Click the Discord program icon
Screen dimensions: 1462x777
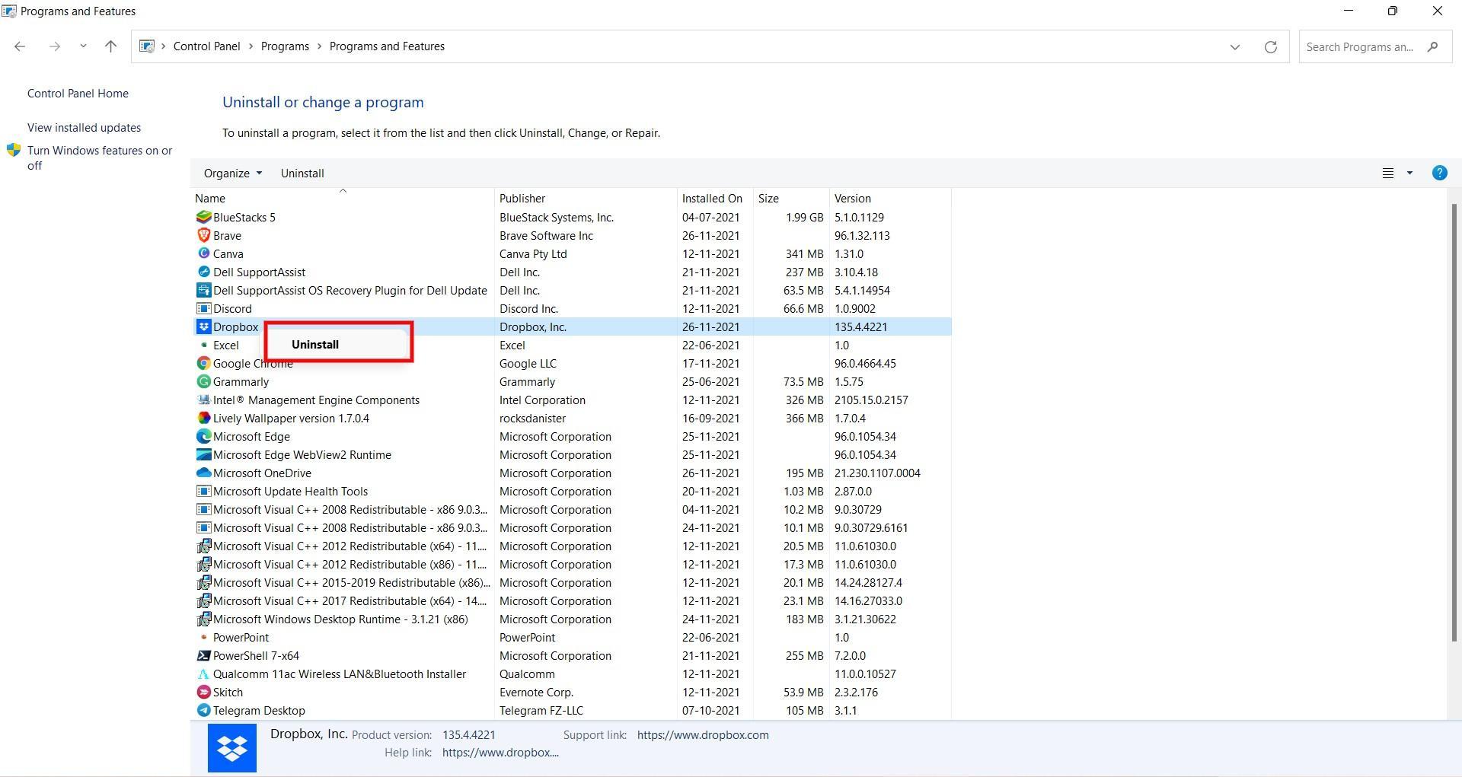tap(203, 308)
